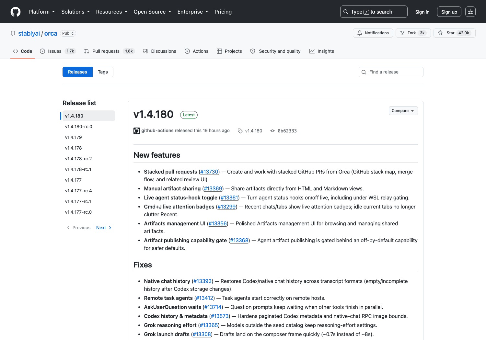Open the v1.4.180 release title

pyautogui.click(x=154, y=114)
